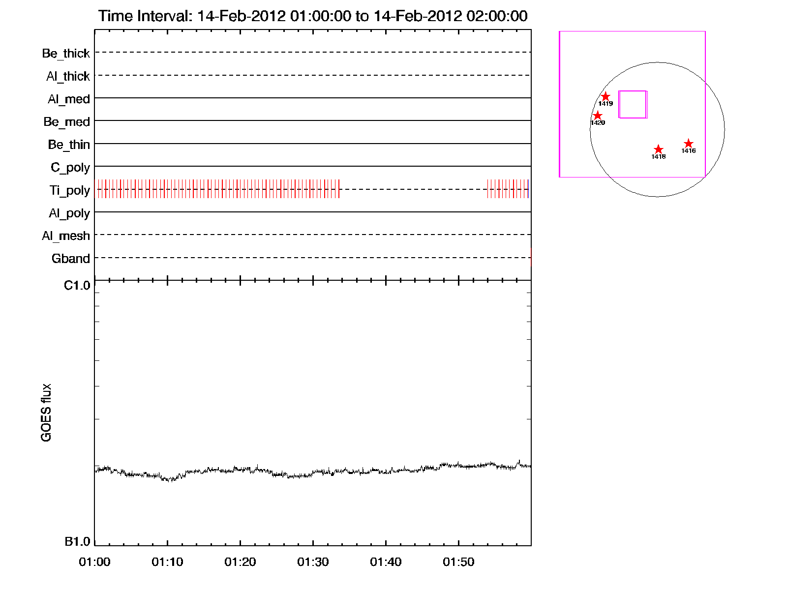
Task: Click the Gband filter label
Action: point(71,259)
